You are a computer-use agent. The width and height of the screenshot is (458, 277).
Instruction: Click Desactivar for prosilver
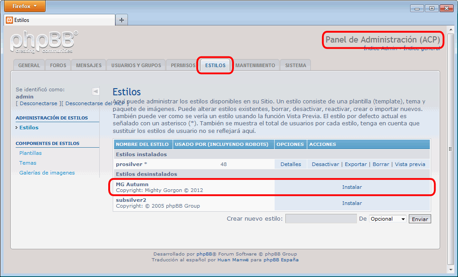[326, 164]
